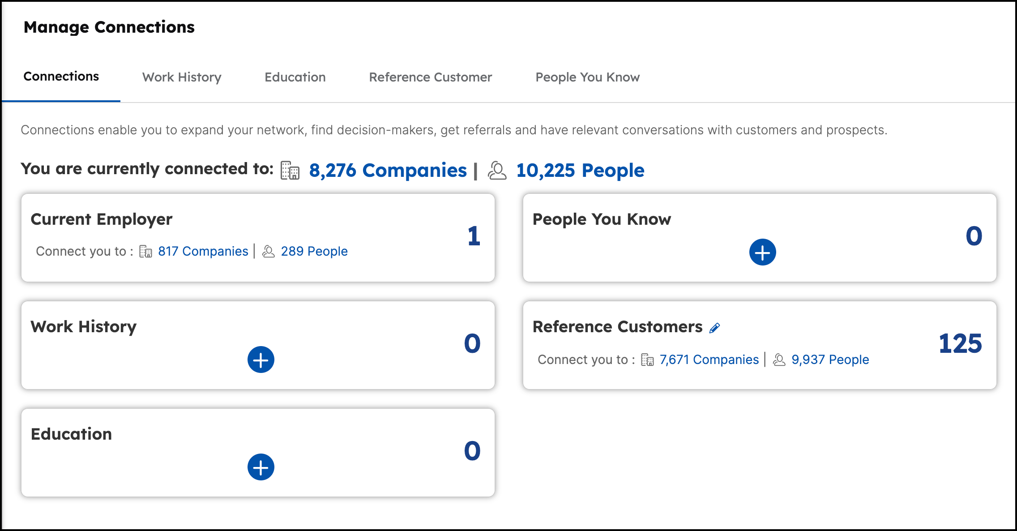The image size is (1017, 531).
Task: Click the Reference Customers count 125
Action: 960,343
